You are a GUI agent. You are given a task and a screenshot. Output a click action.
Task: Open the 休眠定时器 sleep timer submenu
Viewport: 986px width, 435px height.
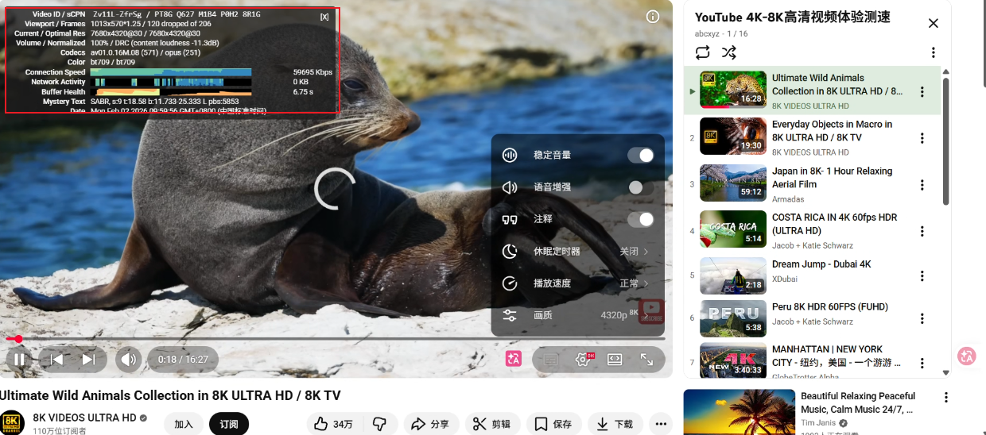pos(578,251)
